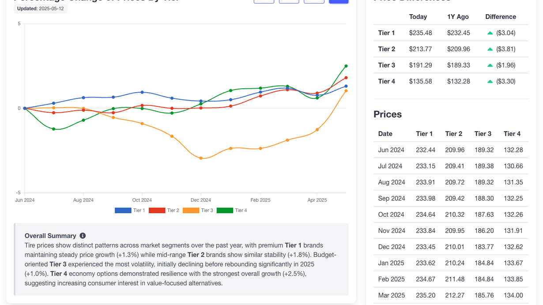The image size is (543, 305).
Task: Click the Updated 2025-05-12 badge
Action: pyautogui.click(x=40, y=8)
